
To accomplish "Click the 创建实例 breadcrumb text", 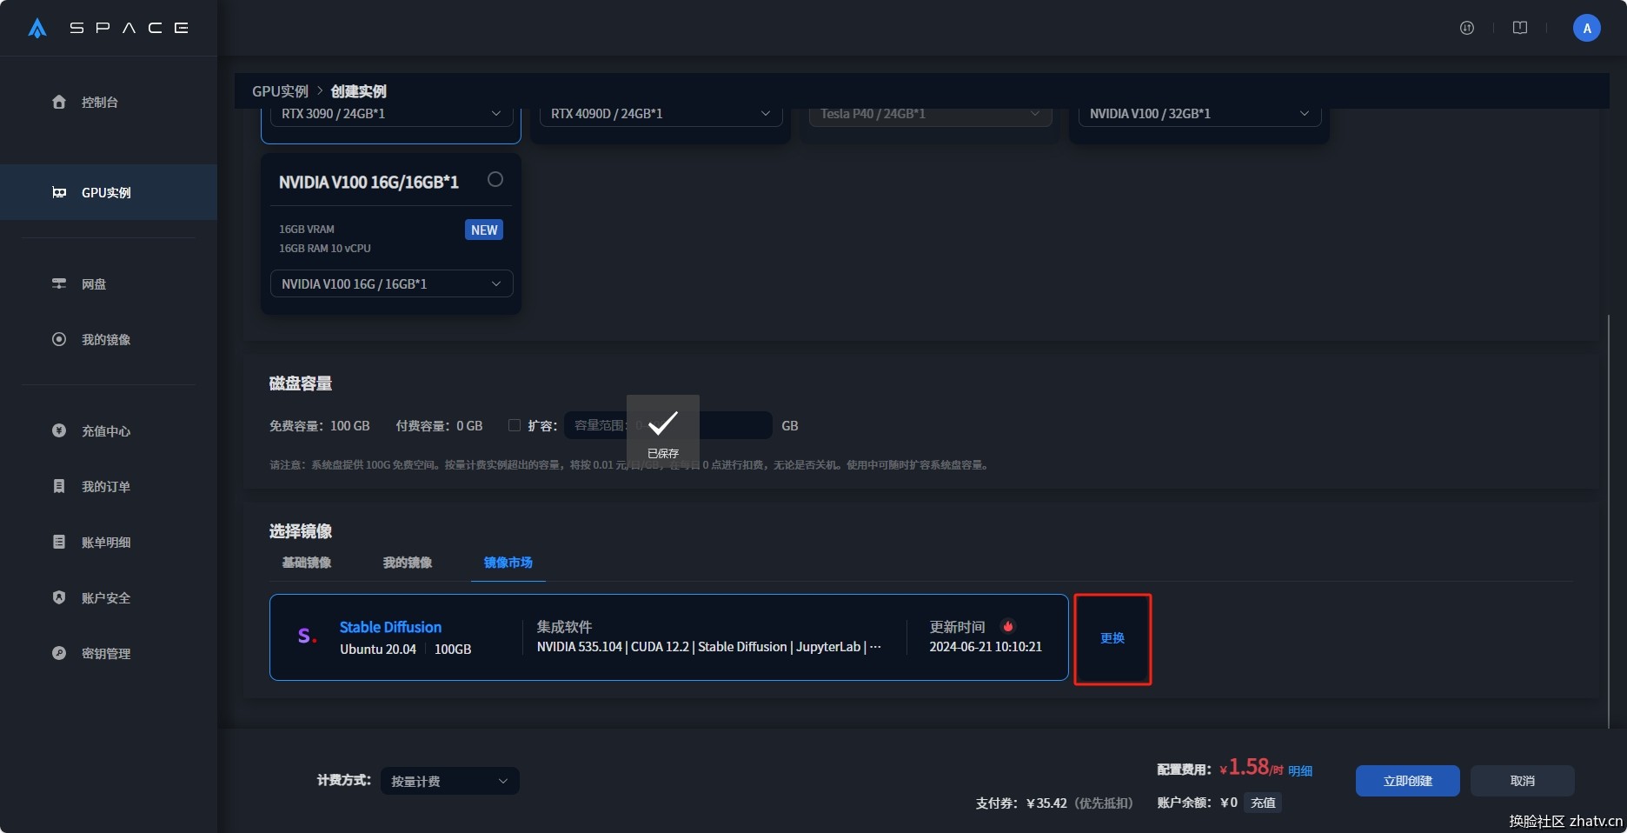I will pos(359,91).
